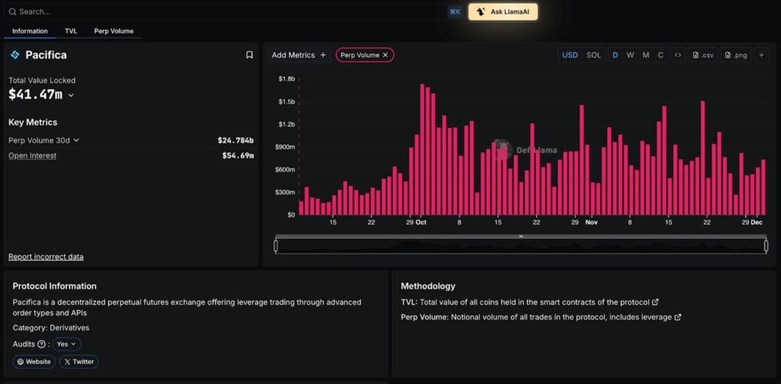Open external link icon after Perp Volume methodology
The height and width of the screenshot is (384, 781).
678,317
